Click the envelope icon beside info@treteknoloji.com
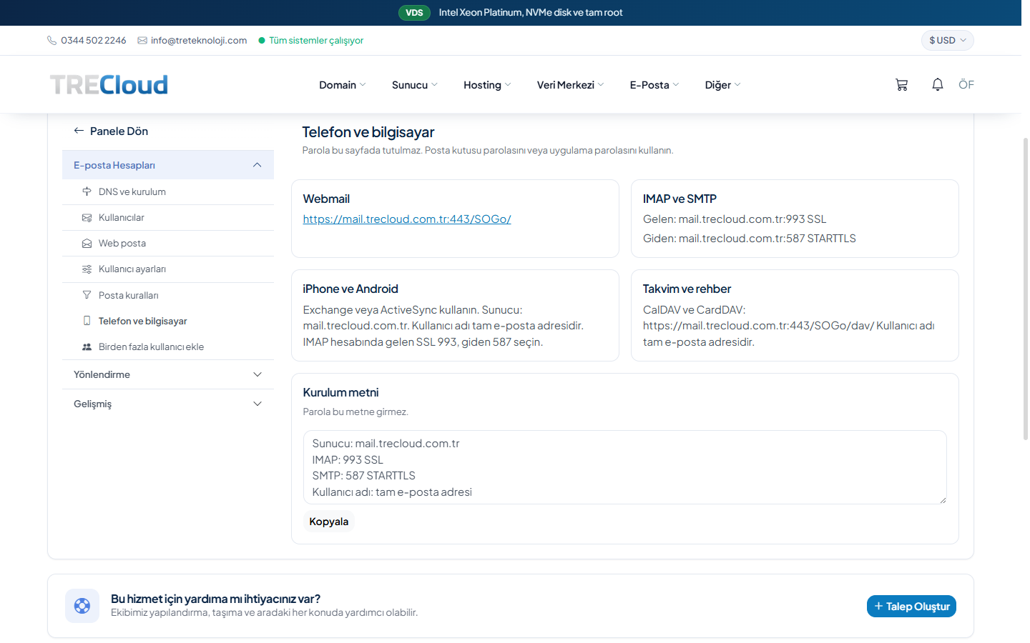This screenshot has height=643, width=1030. 142,41
